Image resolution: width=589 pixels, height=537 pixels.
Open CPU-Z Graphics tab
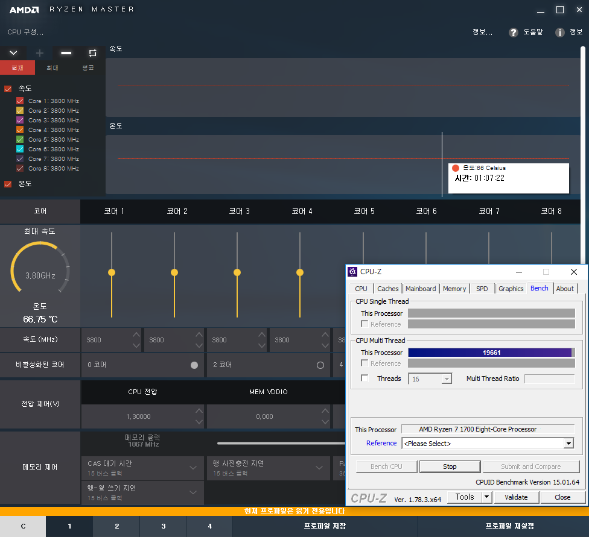tap(511, 289)
